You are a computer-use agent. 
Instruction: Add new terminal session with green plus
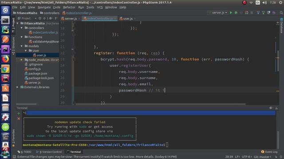[19, 114]
